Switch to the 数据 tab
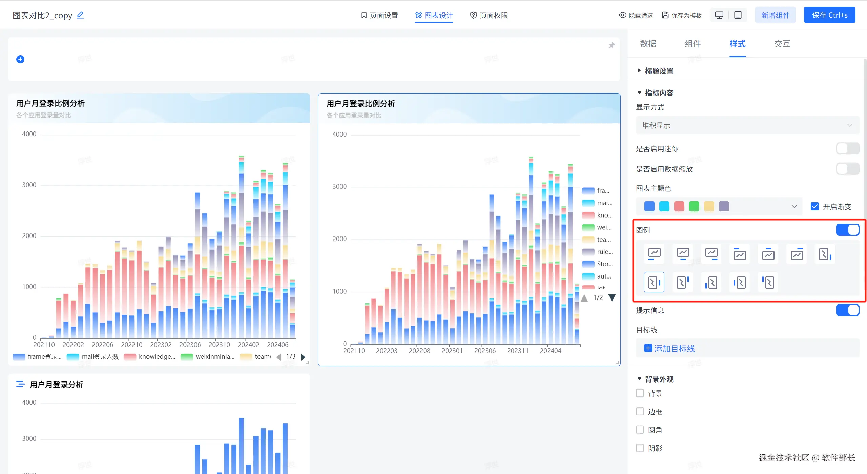This screenshot has height=474, width=867. pos(648,44)
